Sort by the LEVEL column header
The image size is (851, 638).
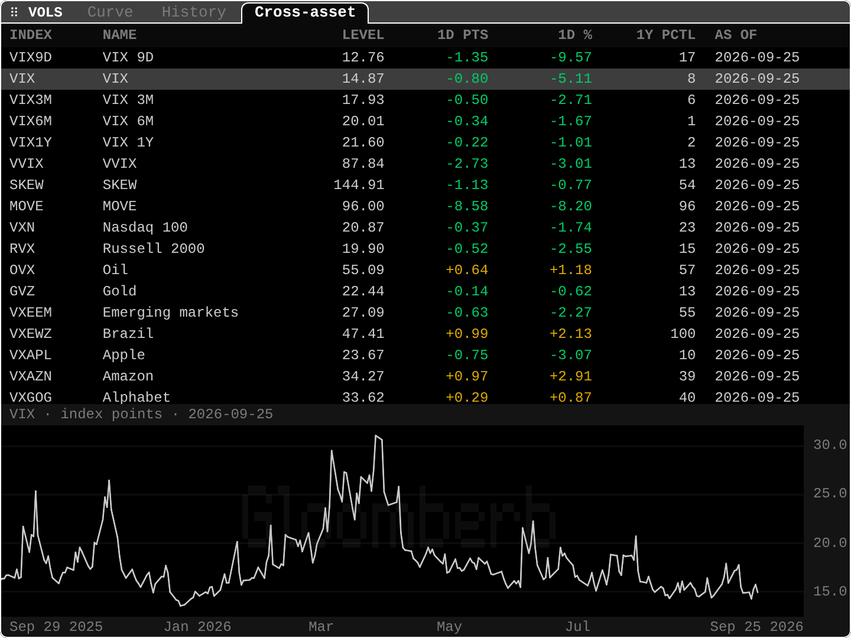pyautogui.click(x=363, y=35)
